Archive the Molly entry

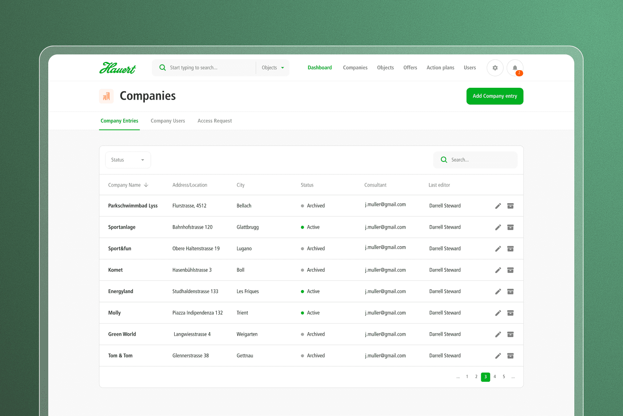510,313
